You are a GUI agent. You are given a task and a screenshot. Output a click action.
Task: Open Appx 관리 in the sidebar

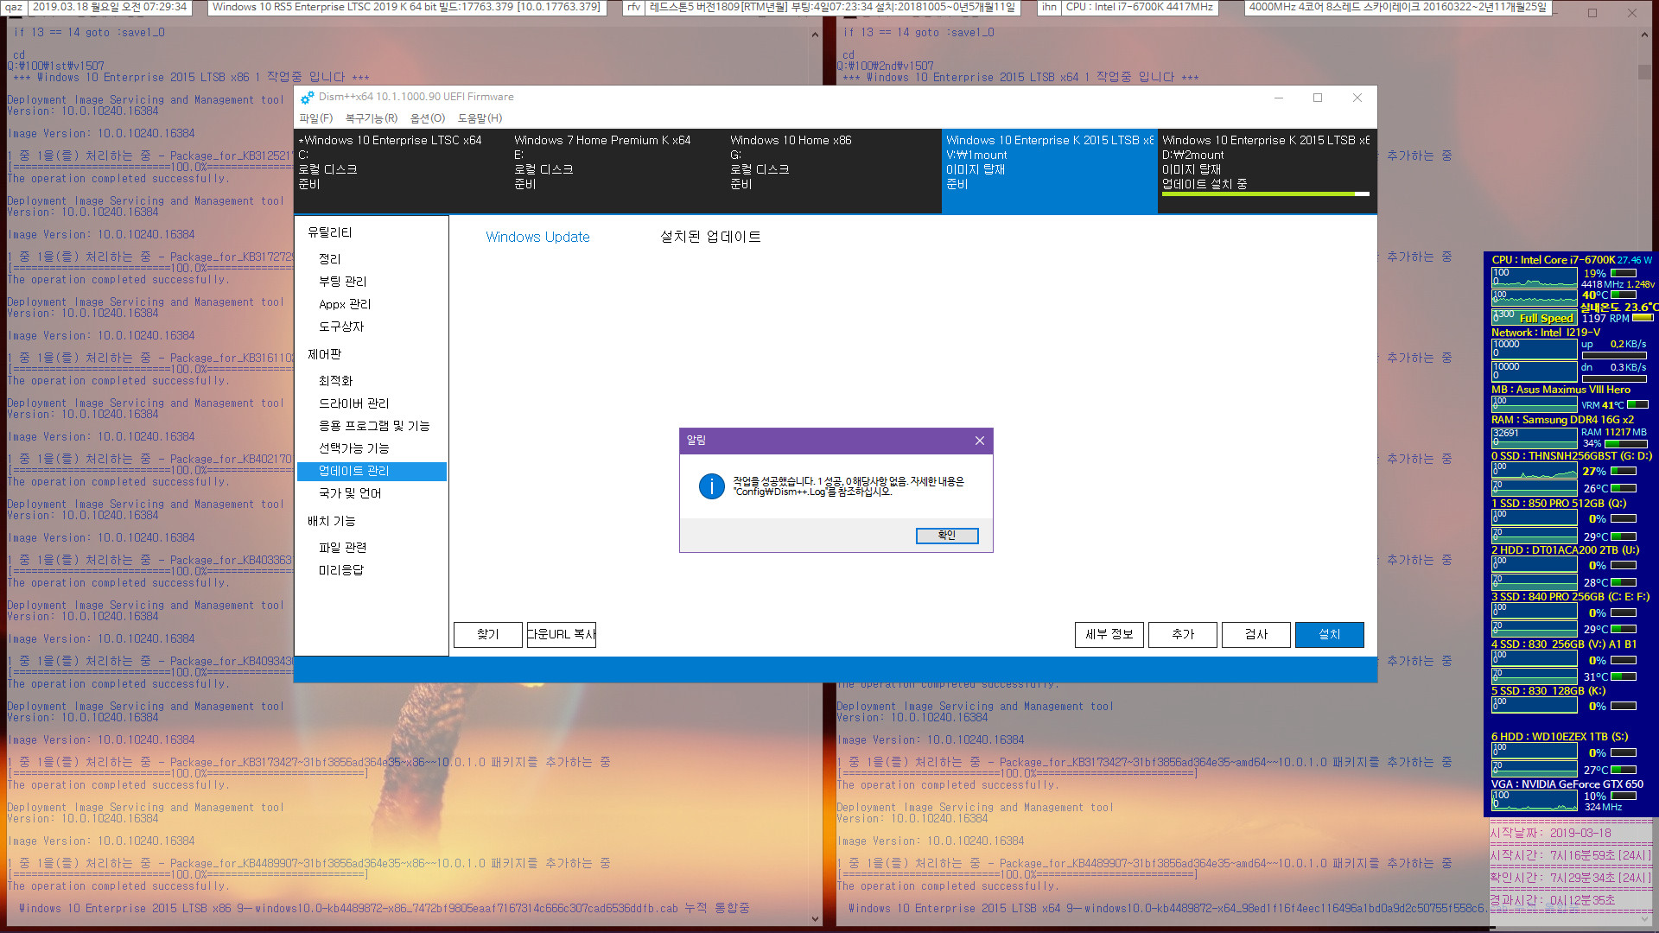tap(345, 304)
